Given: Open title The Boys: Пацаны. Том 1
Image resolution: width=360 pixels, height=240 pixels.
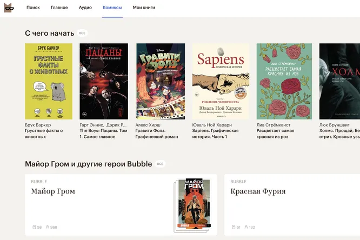Looking at the screenshot, I should click(103, 134).
